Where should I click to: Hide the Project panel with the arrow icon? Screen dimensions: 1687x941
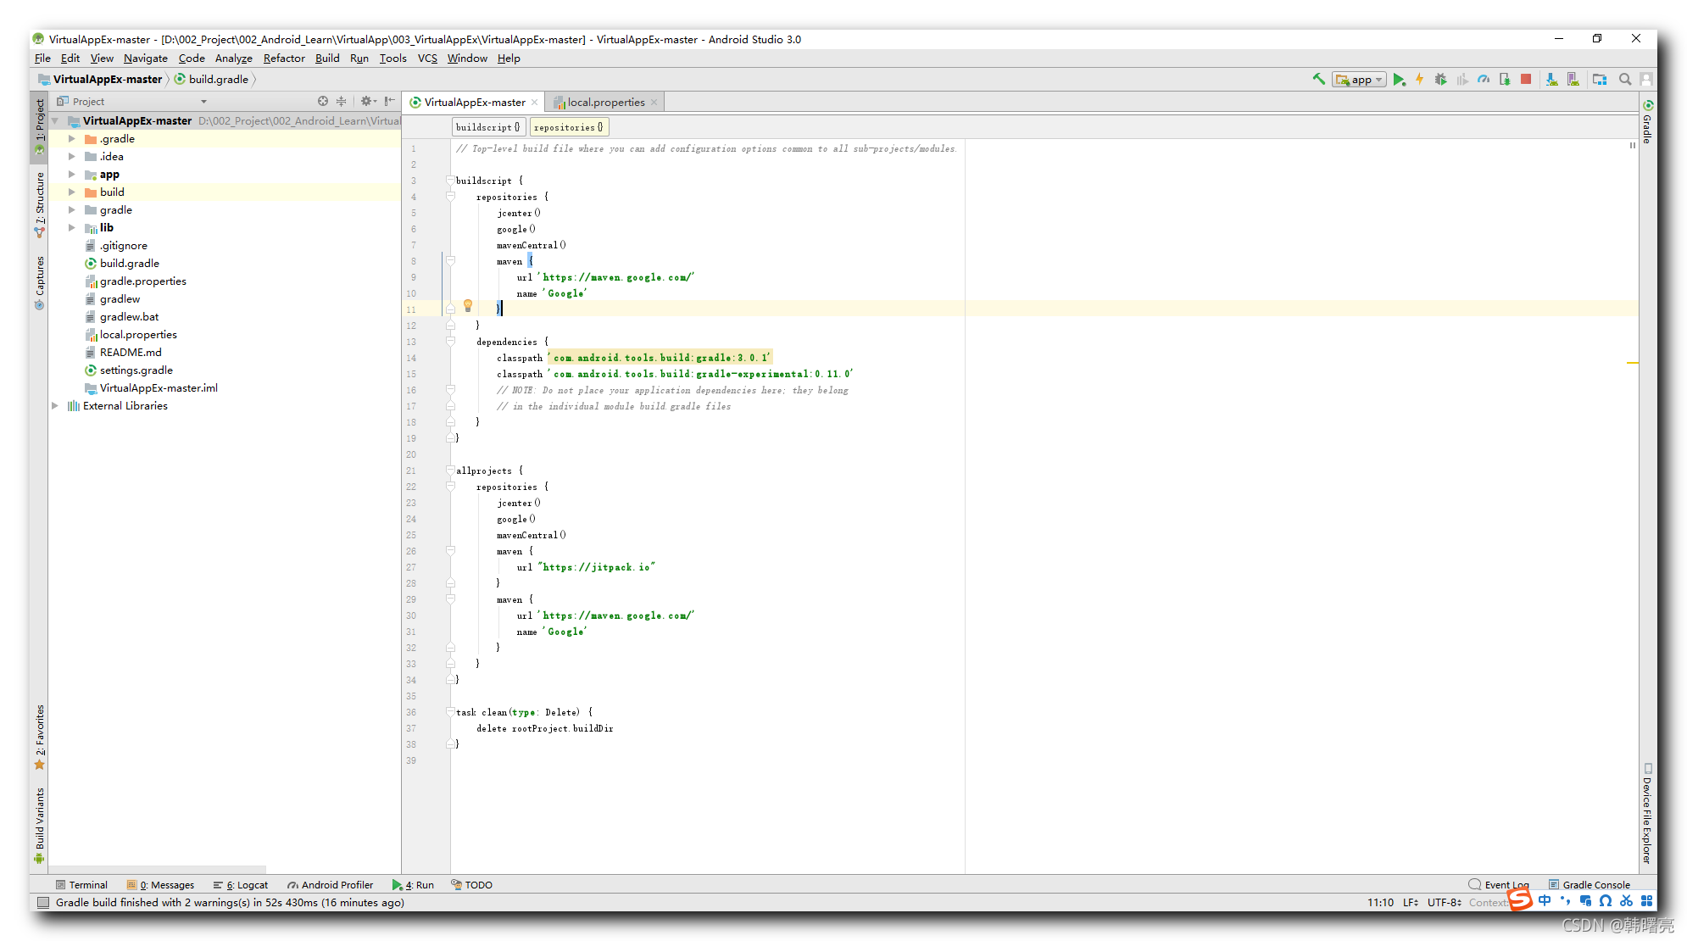point(390,101)
